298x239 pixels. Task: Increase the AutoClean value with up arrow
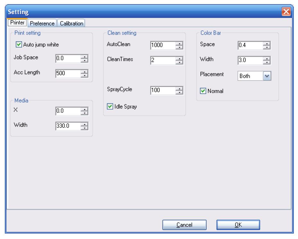tap(179, 44)
